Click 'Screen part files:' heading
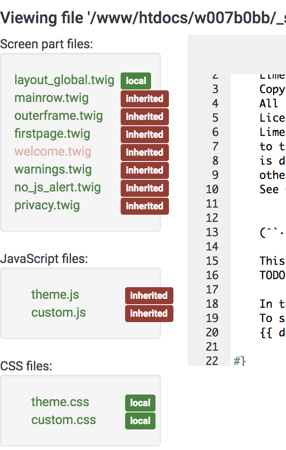The height and width of the screenshot is (450, 286). point(46,44)
